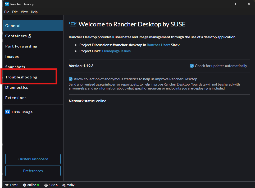Open the Diagnostics page

point(33,87)
